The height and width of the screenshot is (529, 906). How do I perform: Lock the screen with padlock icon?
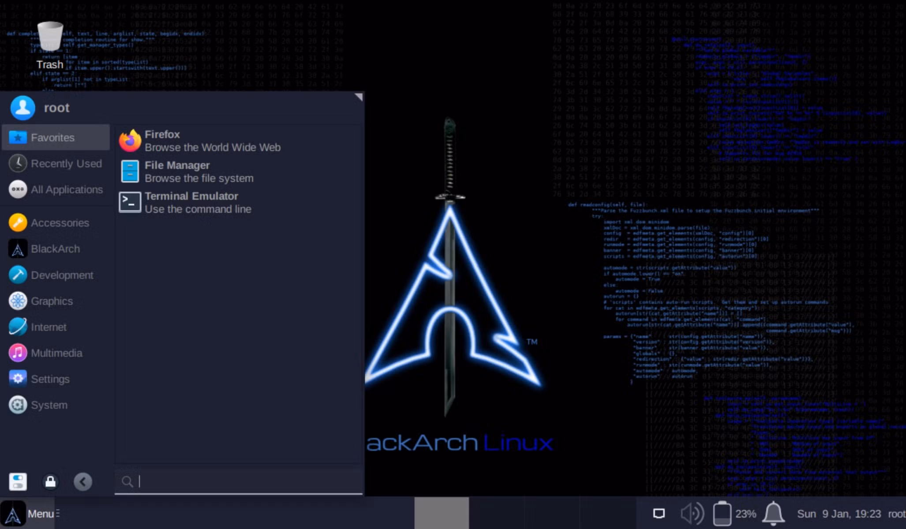[50, 482]
